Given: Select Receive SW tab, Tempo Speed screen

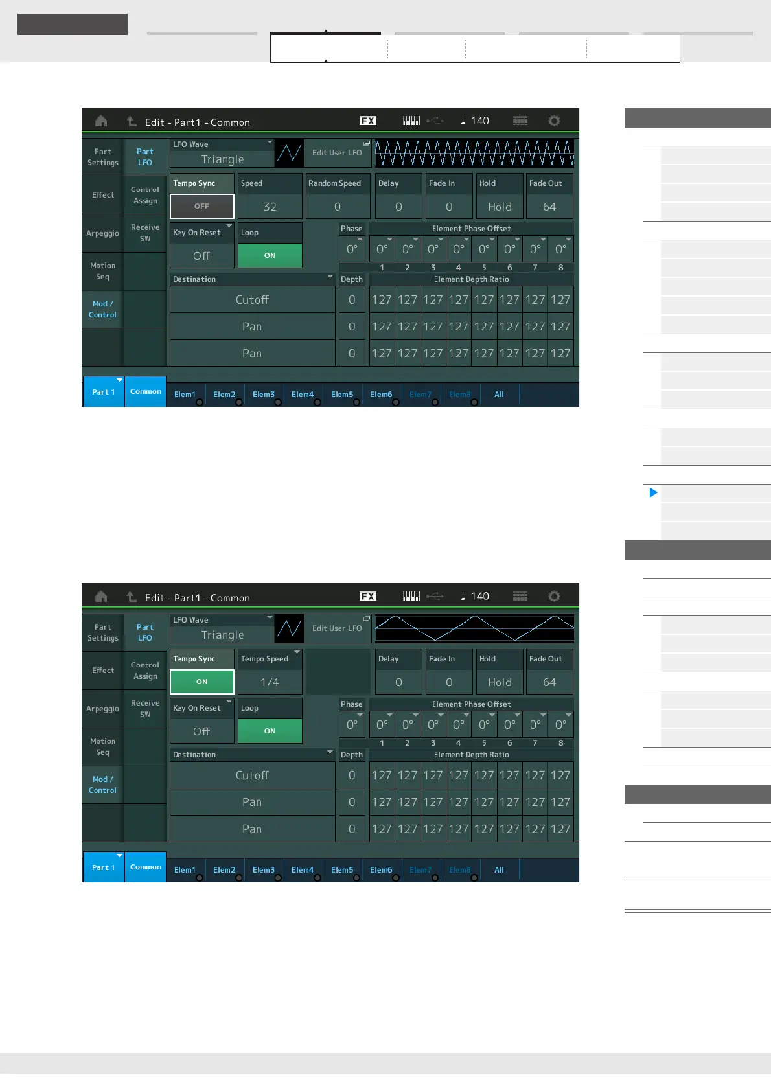Looking at the screenshot, I should [145, 708].
